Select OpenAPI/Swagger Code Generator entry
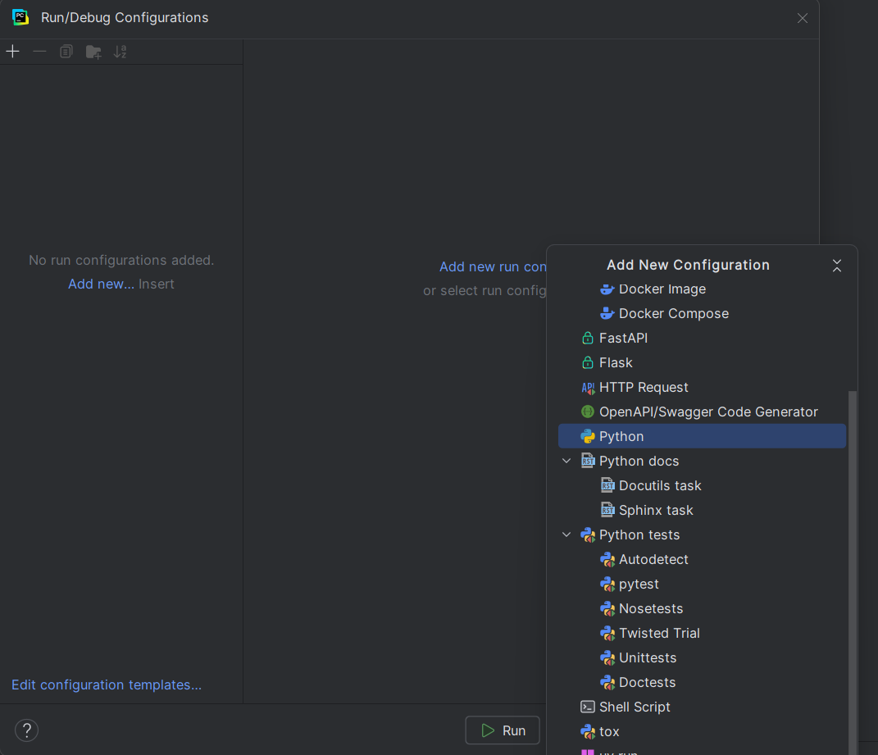 tap(703, 412)
